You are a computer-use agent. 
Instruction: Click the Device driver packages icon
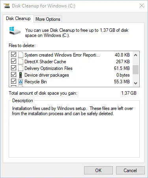21,75
